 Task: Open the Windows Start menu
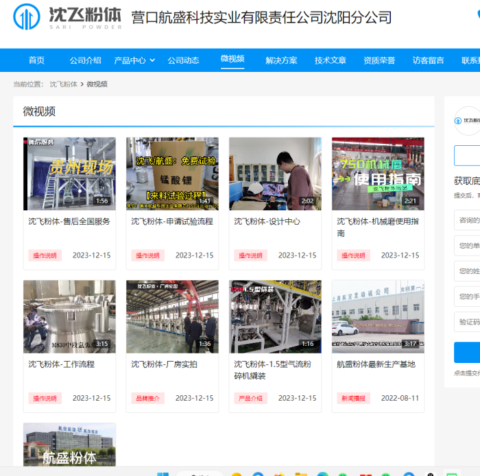(x=163, y=473)
